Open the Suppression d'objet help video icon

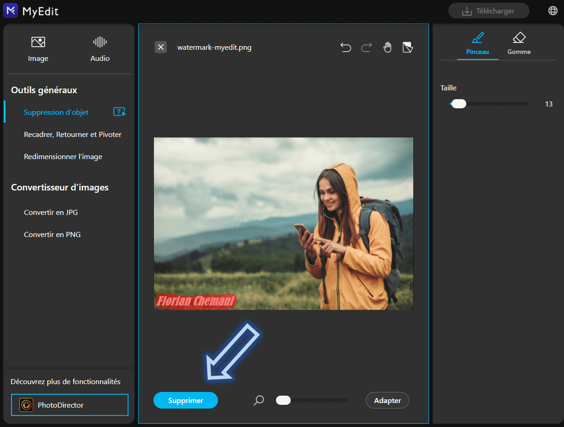tap(119, 112)
